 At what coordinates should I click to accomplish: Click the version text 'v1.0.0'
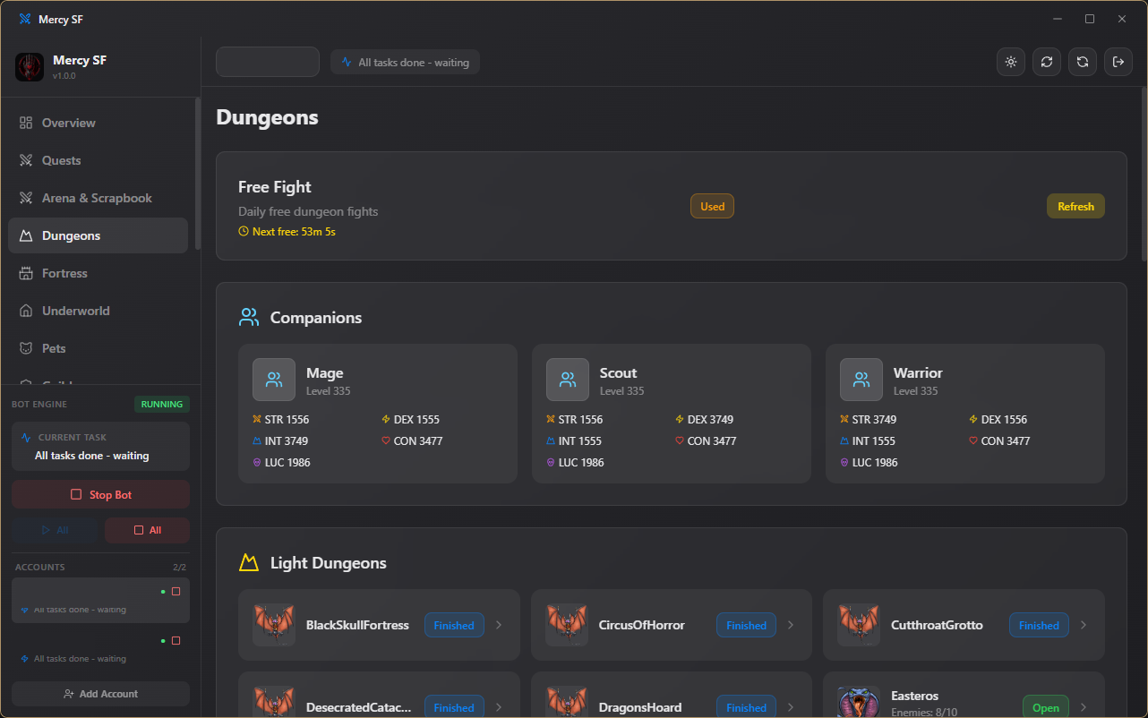point(64,76)
